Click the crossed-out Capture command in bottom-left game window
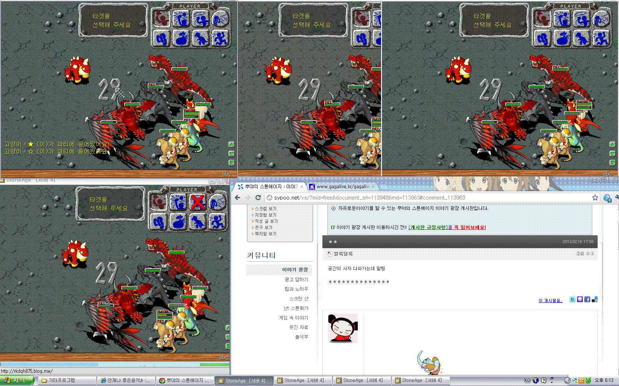Image resolution: width=619 pixels, height=386 pixels. coord(198,202)
